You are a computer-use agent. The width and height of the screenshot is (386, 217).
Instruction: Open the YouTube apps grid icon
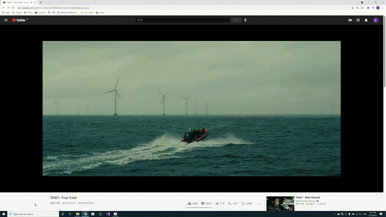[x=358, y=20]
